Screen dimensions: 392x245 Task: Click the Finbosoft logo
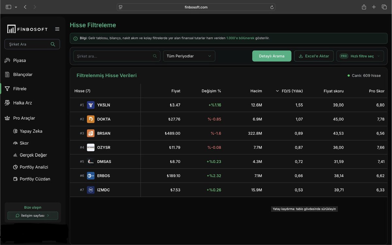click(x=27, y=29)
